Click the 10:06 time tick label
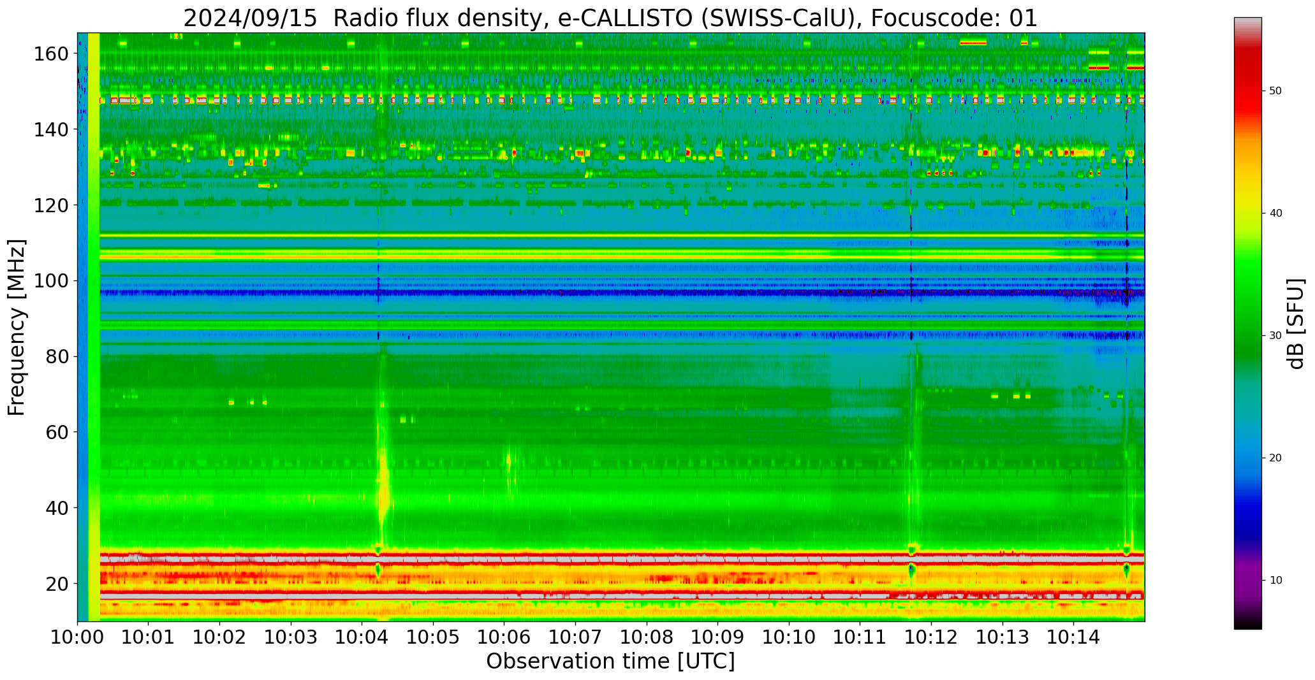Viewport: 1315px width, 680px height. point(504,637)
